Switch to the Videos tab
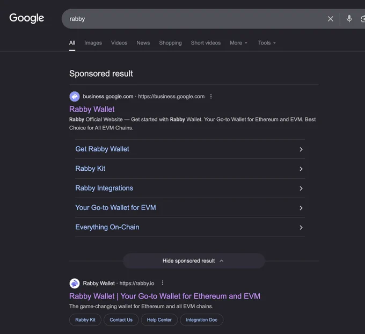The height and width of the screenshot is (334, 365). tap(119, 43)
